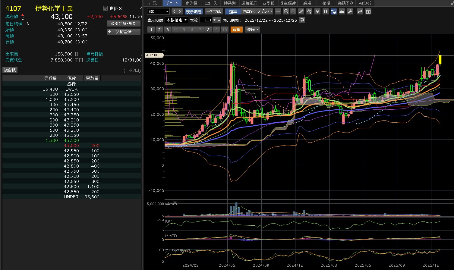Click the 本数 bar count input field
The width and height of the screenshot is (454, 270).
point(206,20)
